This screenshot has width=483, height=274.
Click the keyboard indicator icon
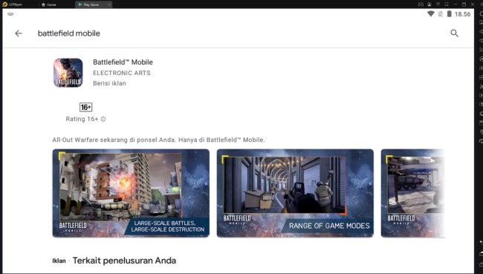[10, 14]
